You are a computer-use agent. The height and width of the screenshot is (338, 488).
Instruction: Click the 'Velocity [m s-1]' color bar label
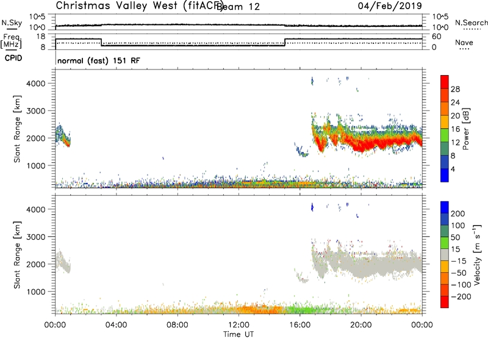477,254
